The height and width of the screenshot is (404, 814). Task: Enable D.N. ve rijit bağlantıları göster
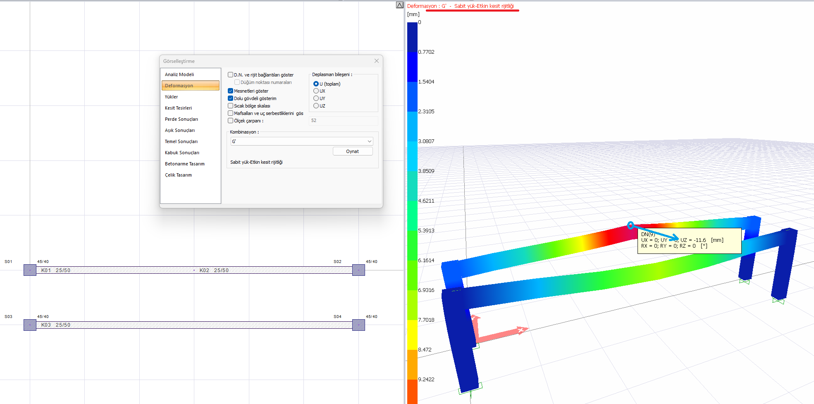tap(231, 75)
